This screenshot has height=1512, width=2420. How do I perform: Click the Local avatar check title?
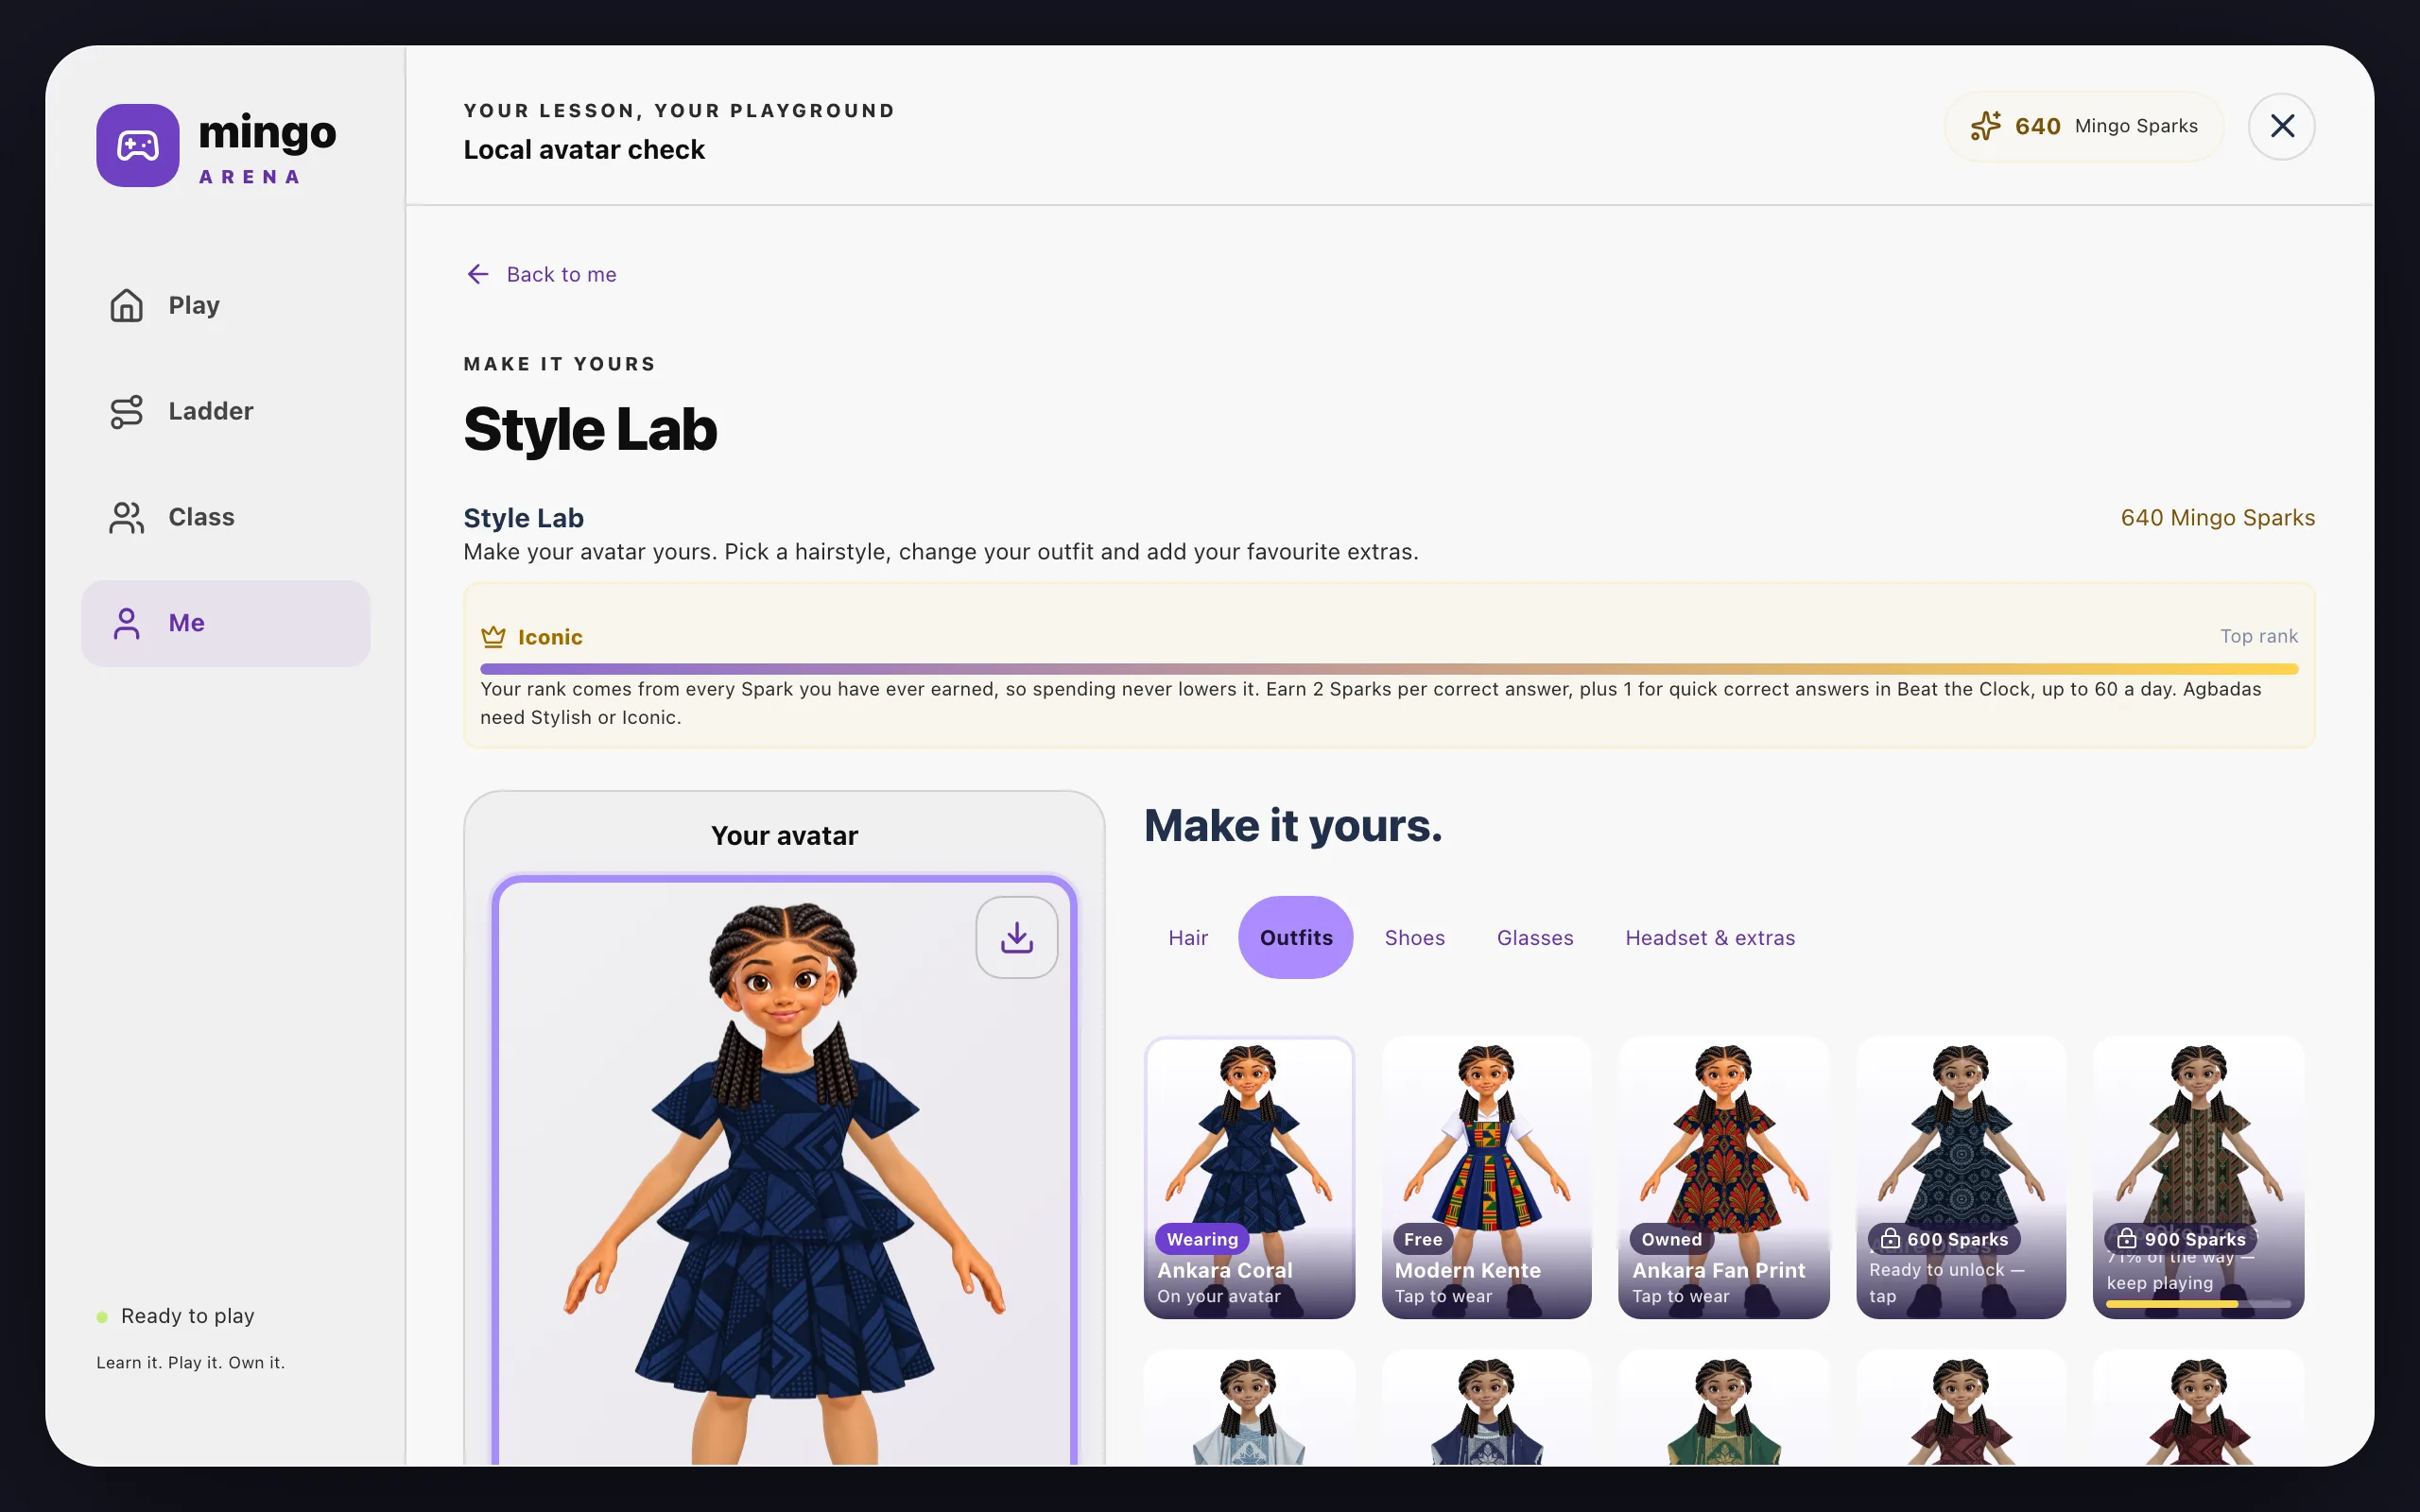(x=584, y=150)
